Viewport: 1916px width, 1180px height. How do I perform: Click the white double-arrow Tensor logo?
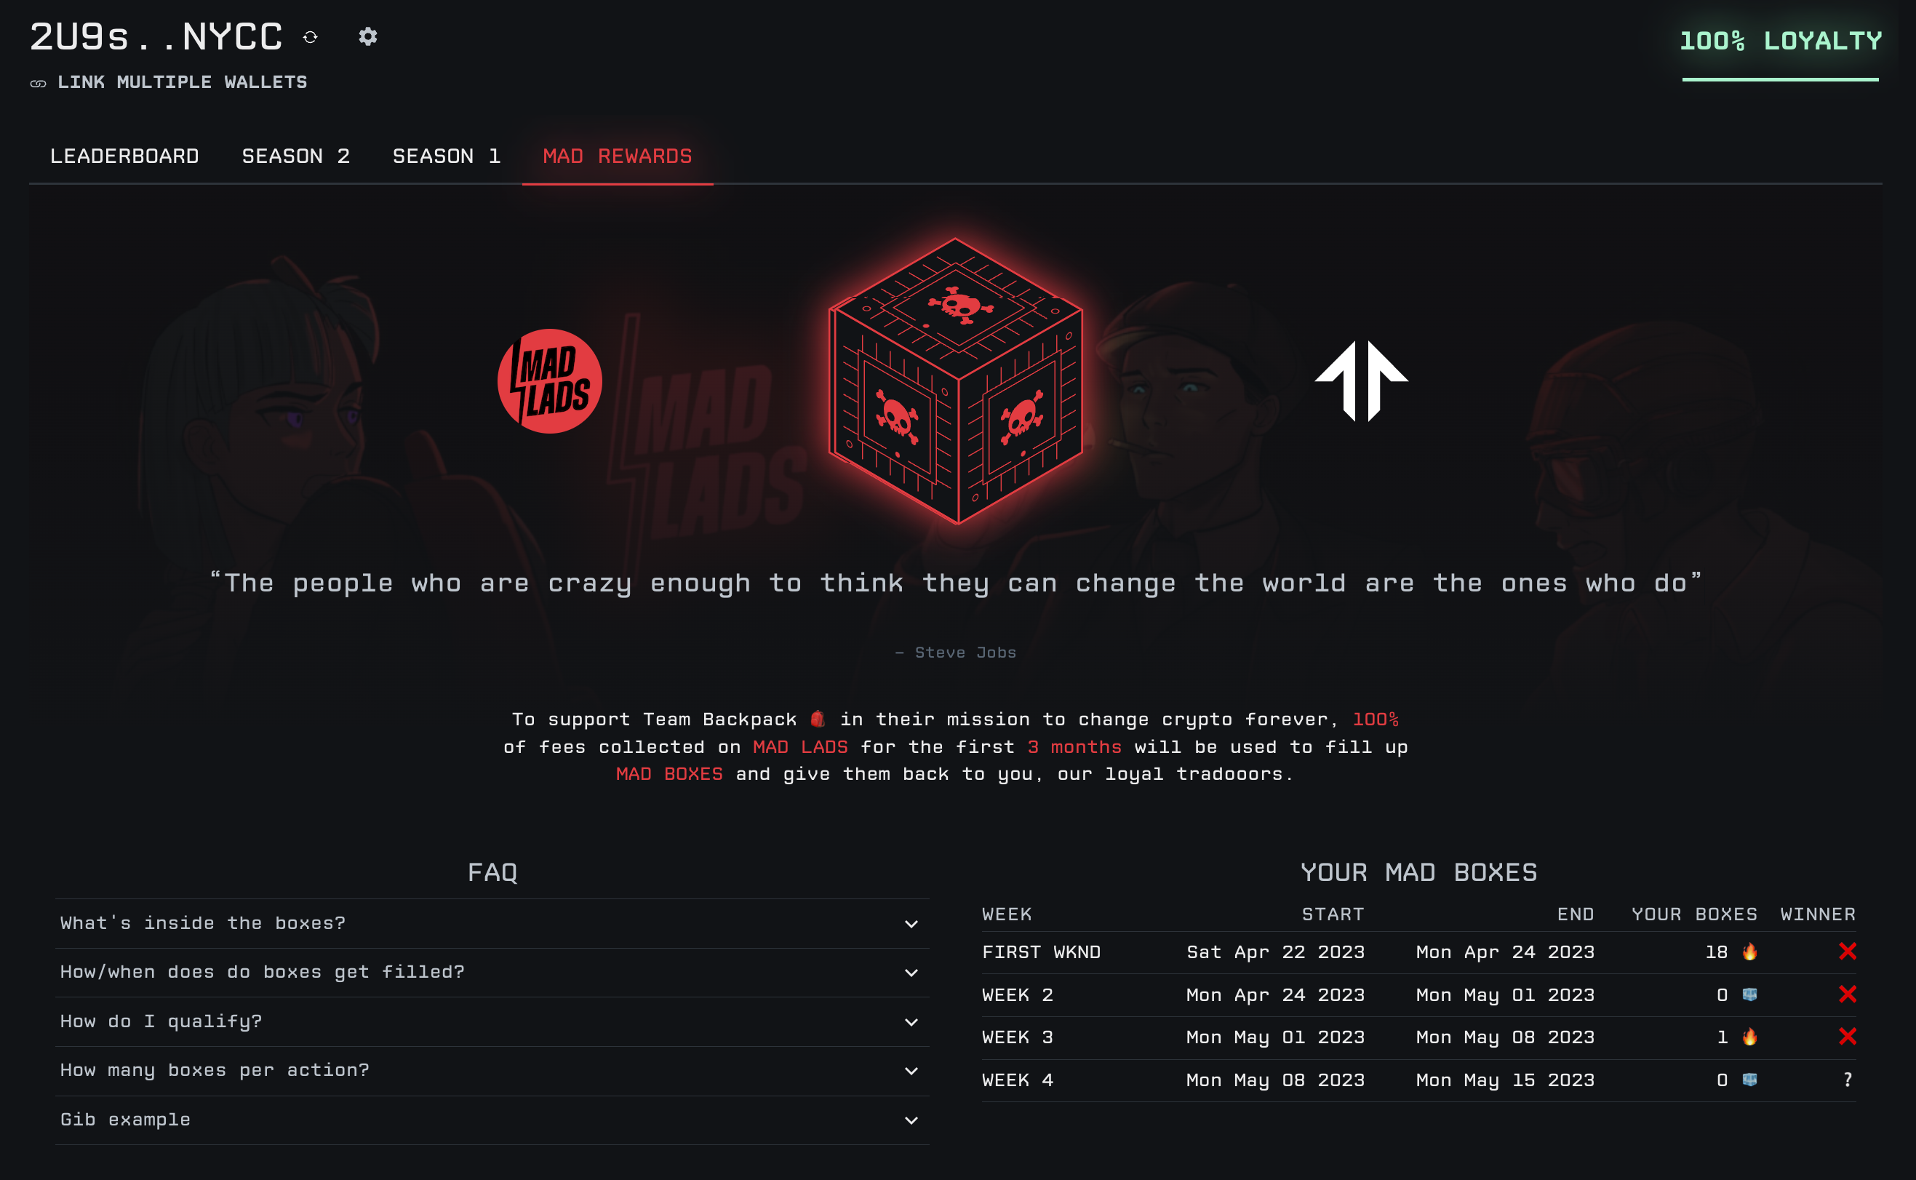(1361, 381)
